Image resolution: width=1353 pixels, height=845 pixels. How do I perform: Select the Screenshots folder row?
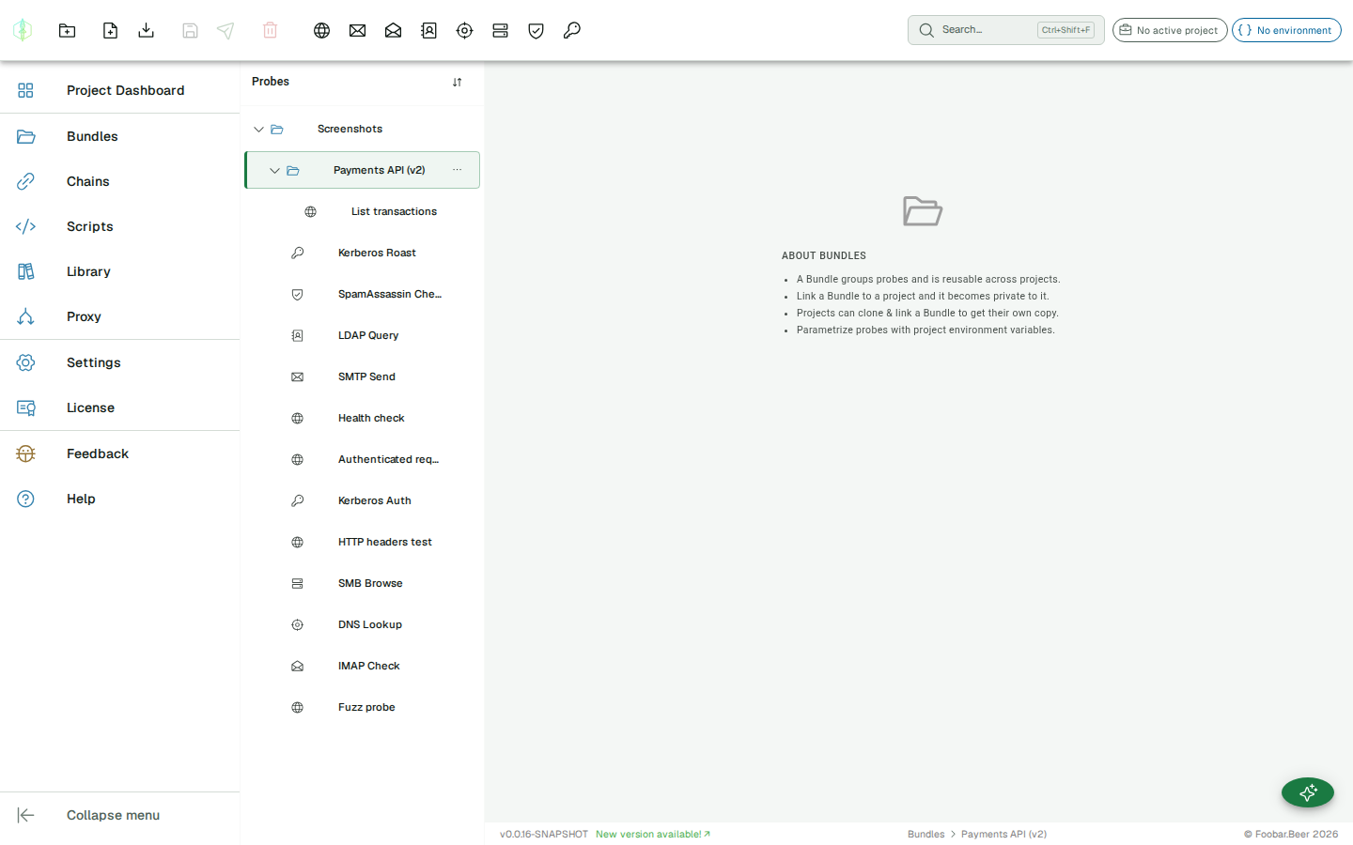tap(363, 129)
